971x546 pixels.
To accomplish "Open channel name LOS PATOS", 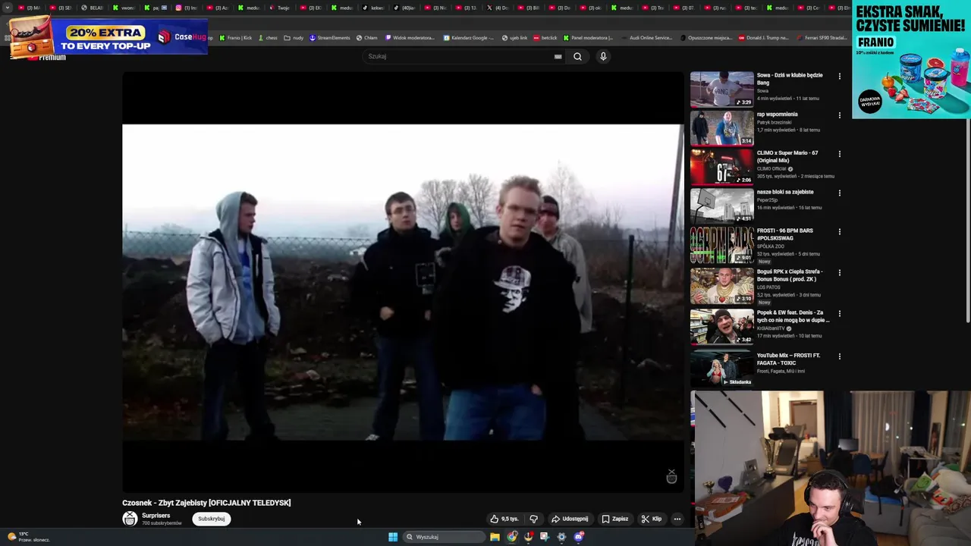I will (768, 287).
